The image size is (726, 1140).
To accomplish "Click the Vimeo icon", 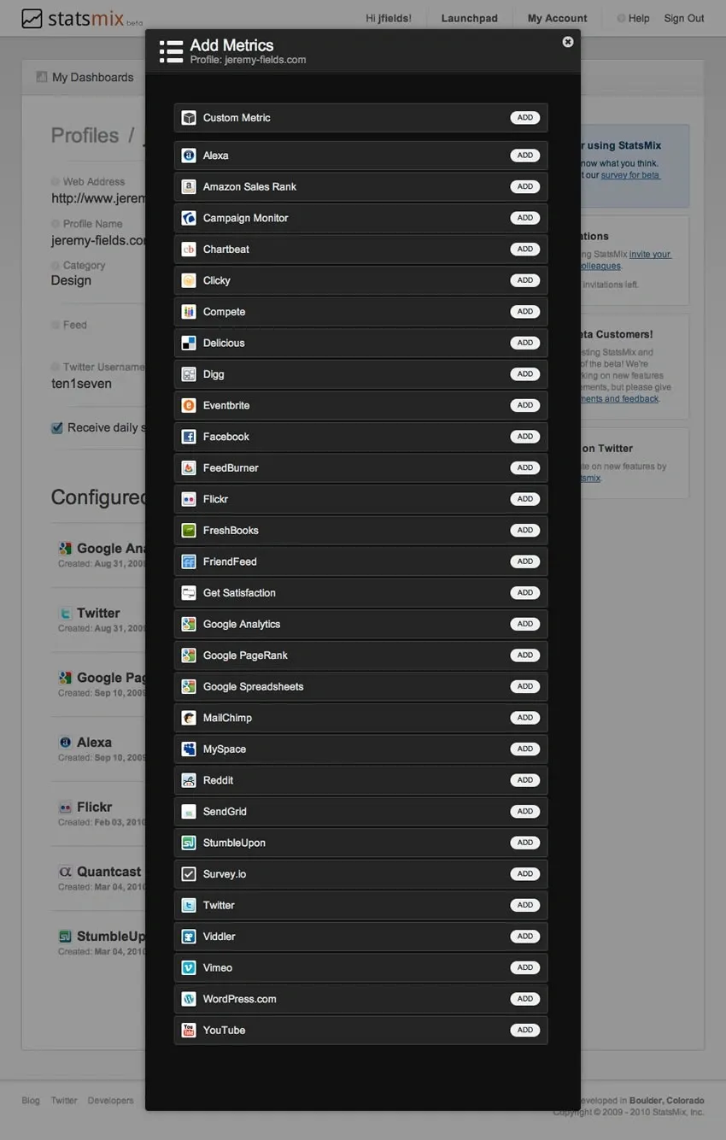I will click(189, 968).
